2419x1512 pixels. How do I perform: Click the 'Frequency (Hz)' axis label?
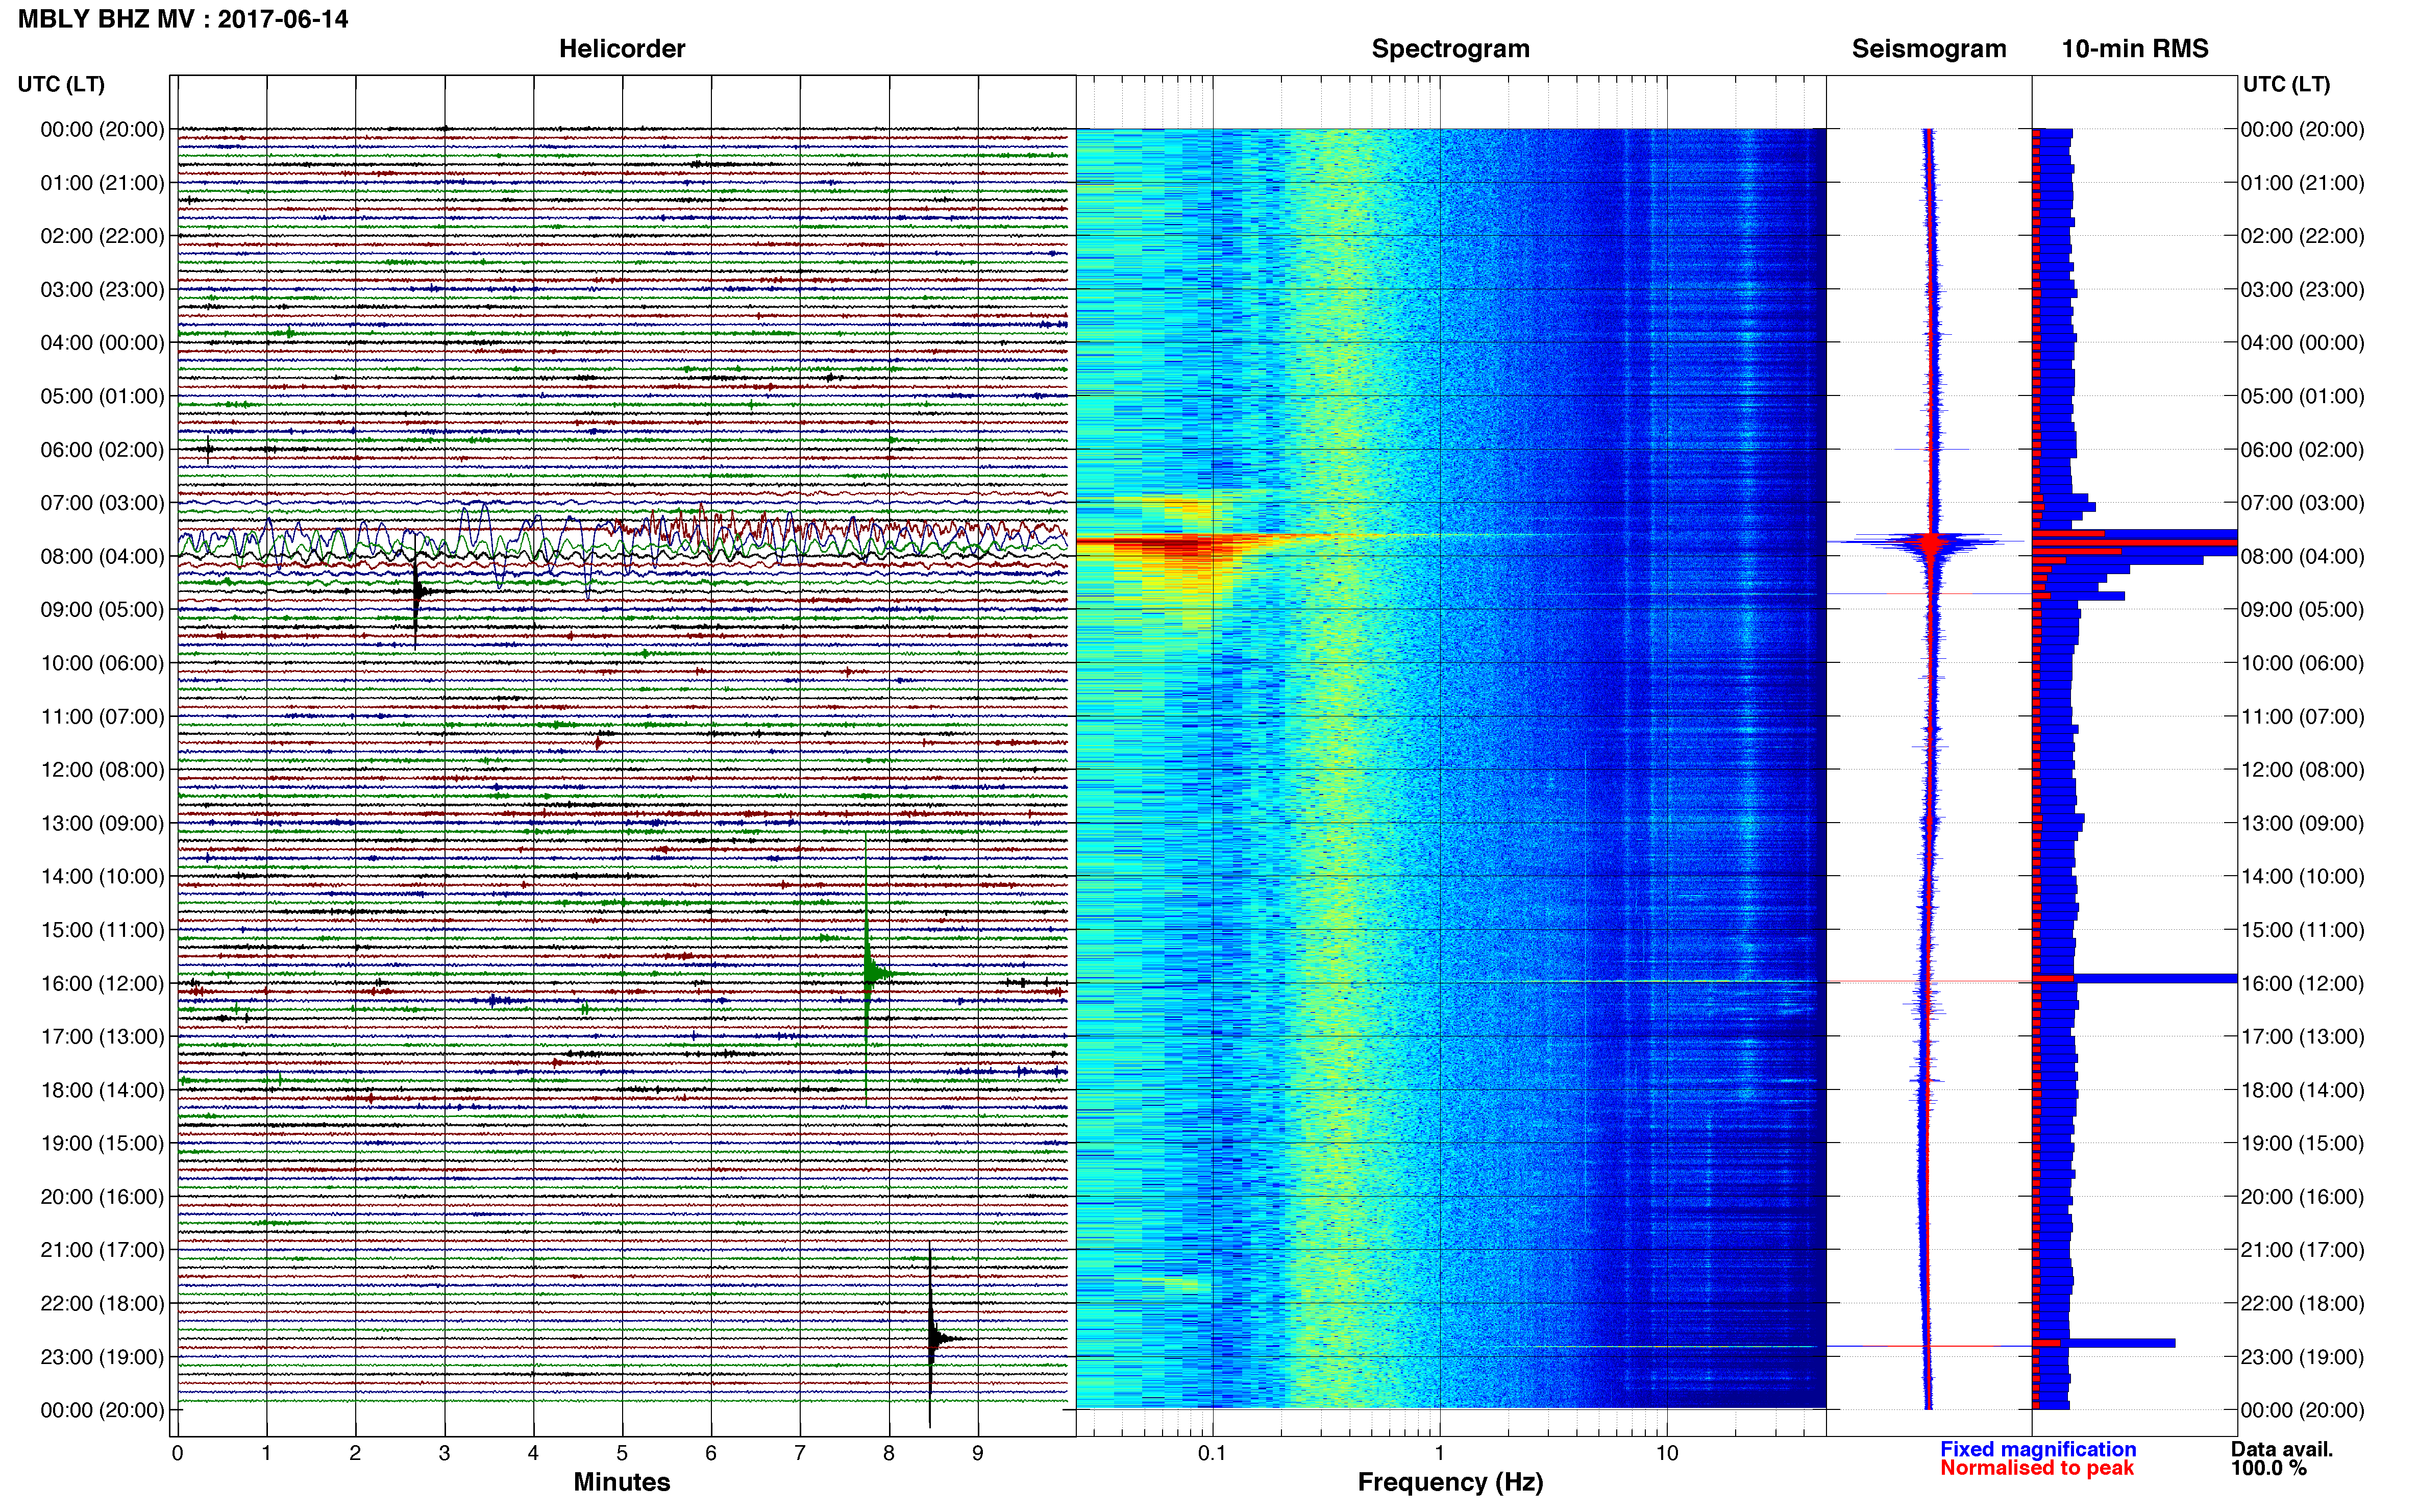(1450, 1482)
